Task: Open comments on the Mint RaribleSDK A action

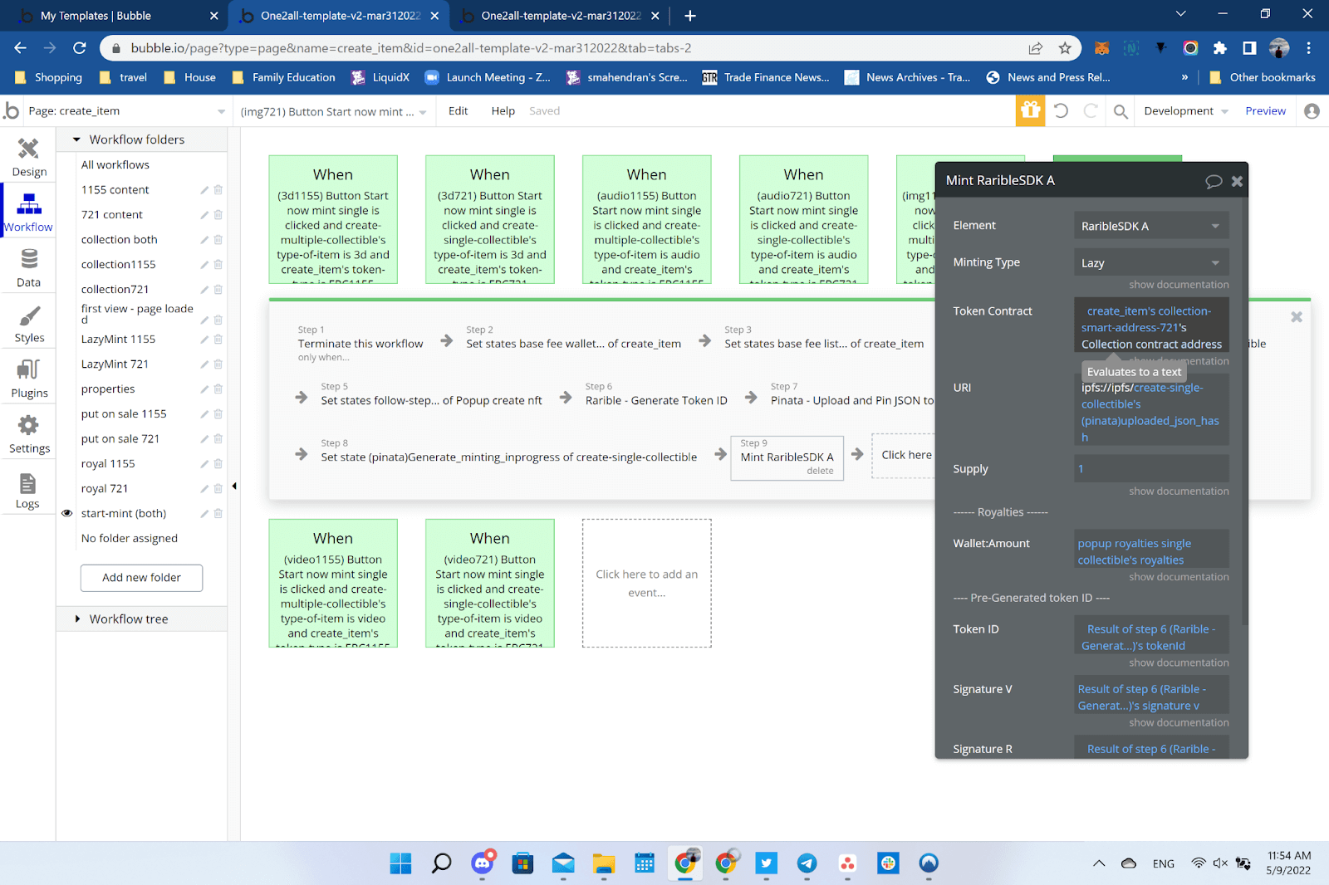Action: pos(1214,180)
